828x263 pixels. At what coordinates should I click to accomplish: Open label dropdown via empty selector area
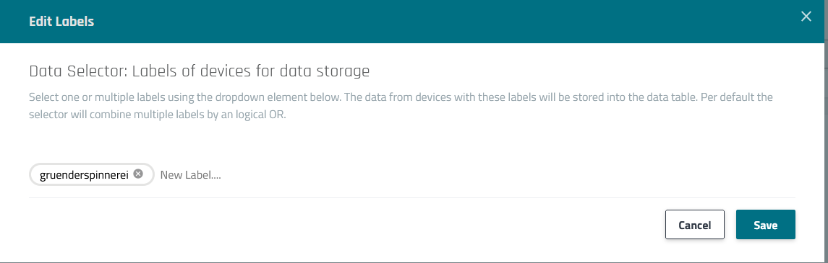tap(507, 174)
